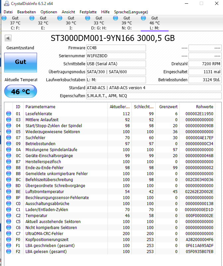This screenshot has width=223, height=266.
Task: Click the Schnittstelle field USB (Serial ATA)
Action: tap(116, 64)
